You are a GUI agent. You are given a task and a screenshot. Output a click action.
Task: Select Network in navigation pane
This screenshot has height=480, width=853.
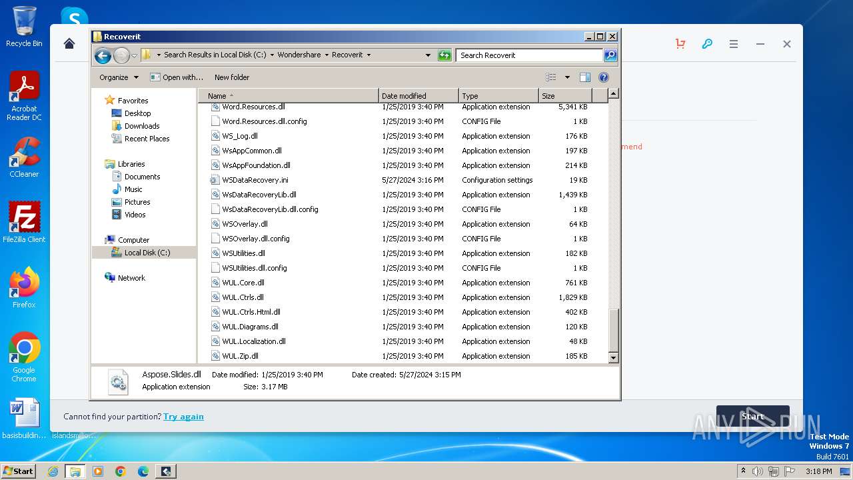(x=131, y=278)
